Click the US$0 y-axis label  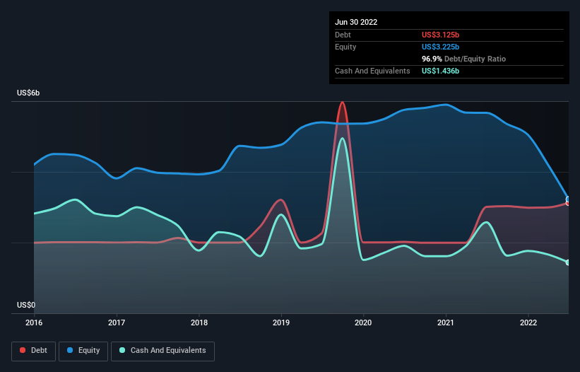26,305
